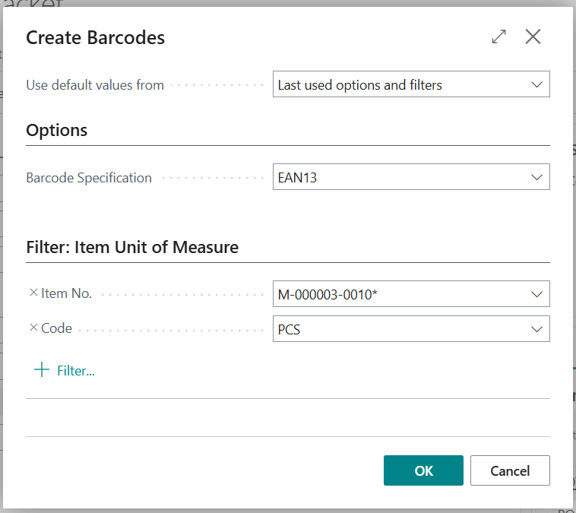Cancel the Create Barcodes dialog
Viewport: 576px width, 513px height.
coord(510,470)
